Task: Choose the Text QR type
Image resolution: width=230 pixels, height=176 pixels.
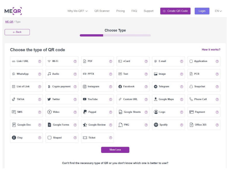Action: (133, 74)
